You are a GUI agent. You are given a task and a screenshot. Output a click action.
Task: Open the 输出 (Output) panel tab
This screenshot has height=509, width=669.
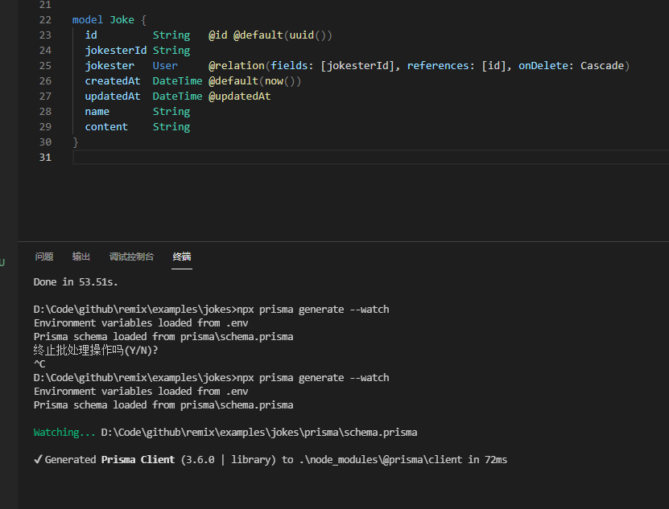click(81, 257)
